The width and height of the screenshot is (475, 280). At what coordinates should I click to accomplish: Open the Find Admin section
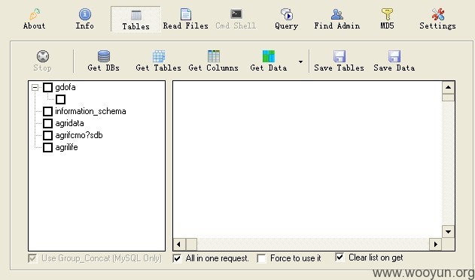click(336, 19)
